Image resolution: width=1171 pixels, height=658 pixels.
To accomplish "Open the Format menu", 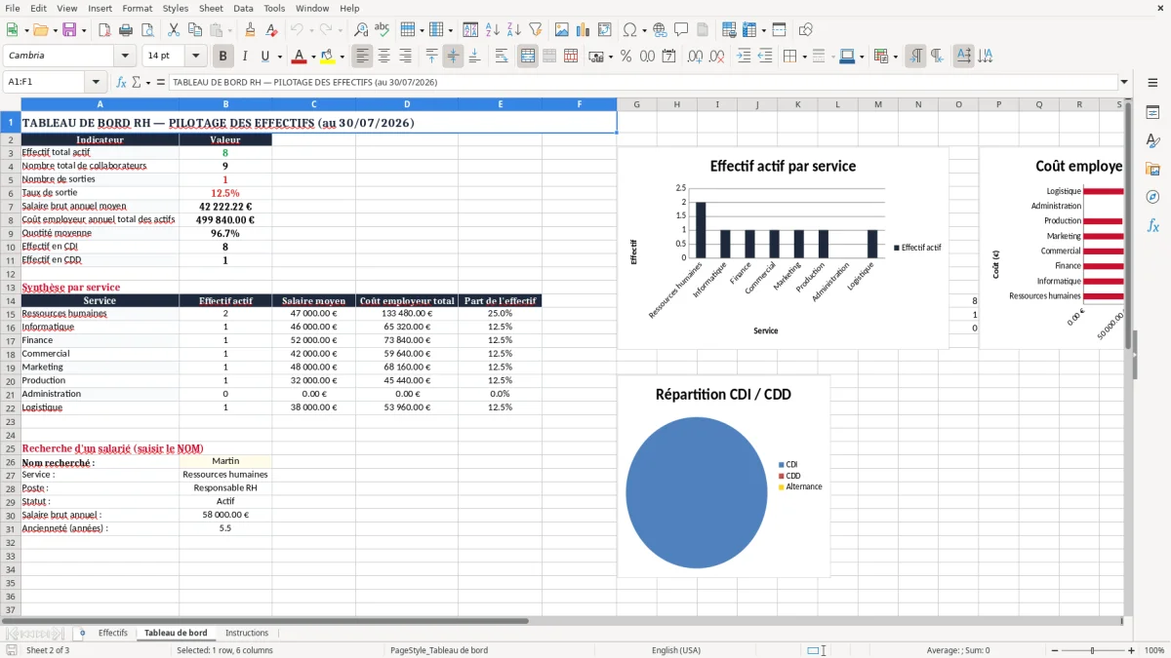I will click(x=137, y=8).
